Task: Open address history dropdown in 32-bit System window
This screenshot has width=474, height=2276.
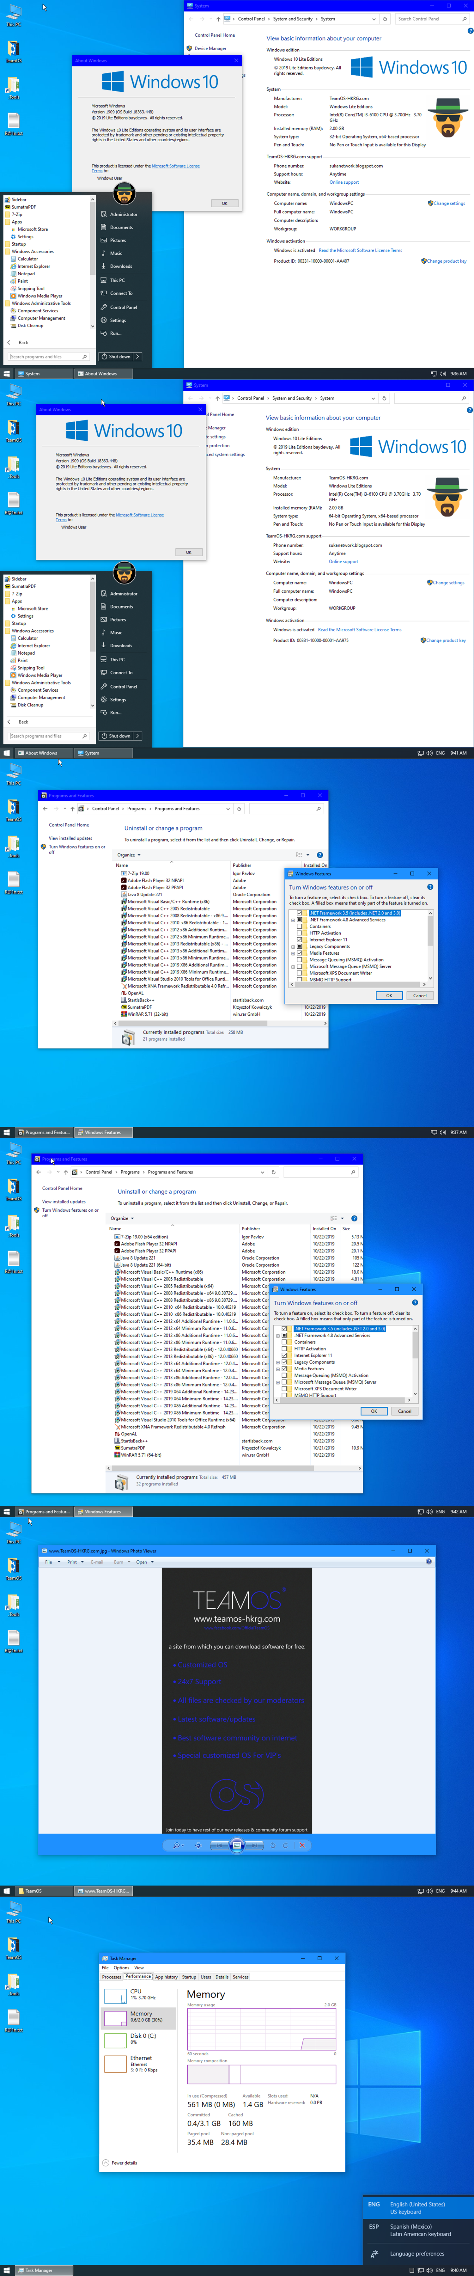Action: coord(374,19)
